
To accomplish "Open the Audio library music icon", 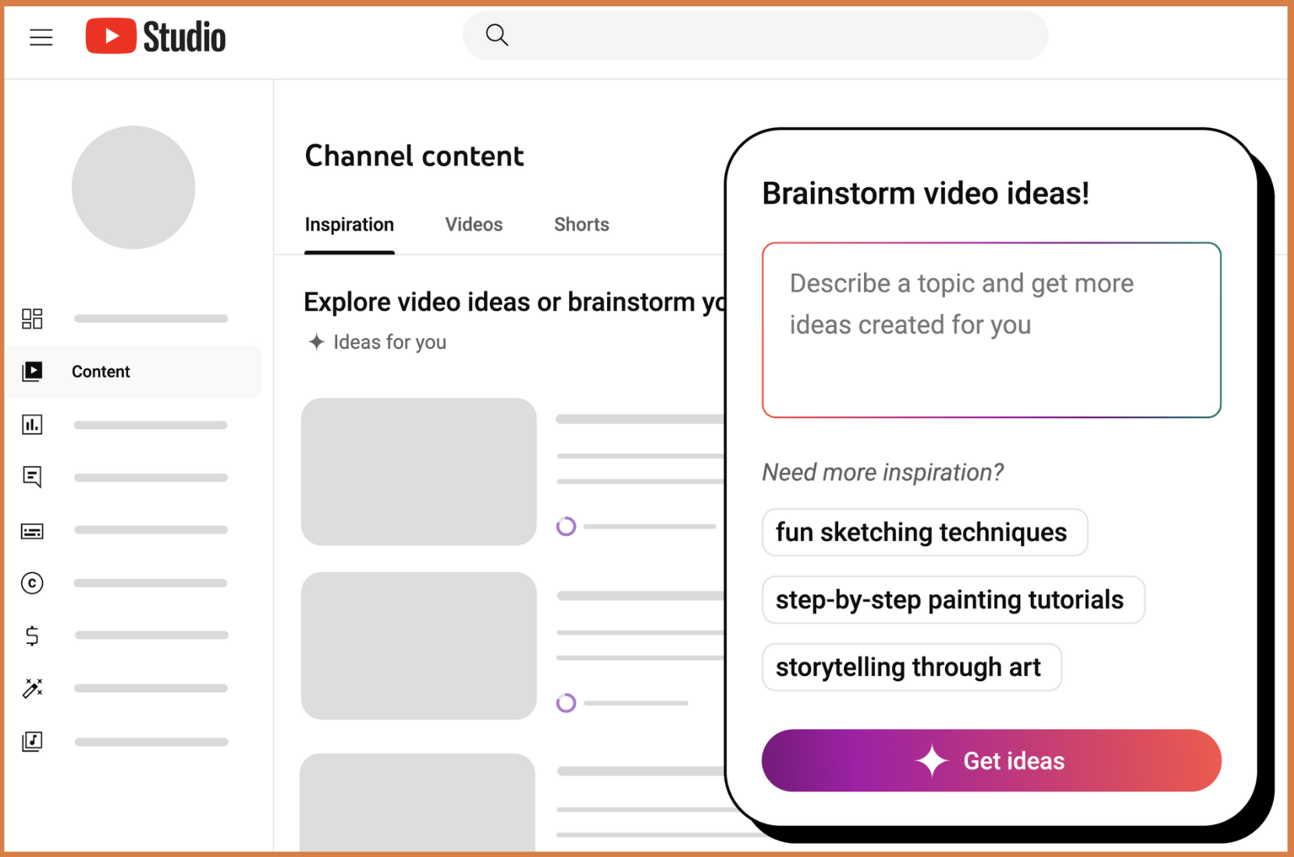I will 32,741.
